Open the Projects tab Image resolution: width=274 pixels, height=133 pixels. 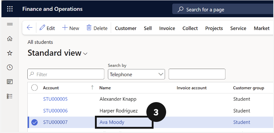(214, 28)
